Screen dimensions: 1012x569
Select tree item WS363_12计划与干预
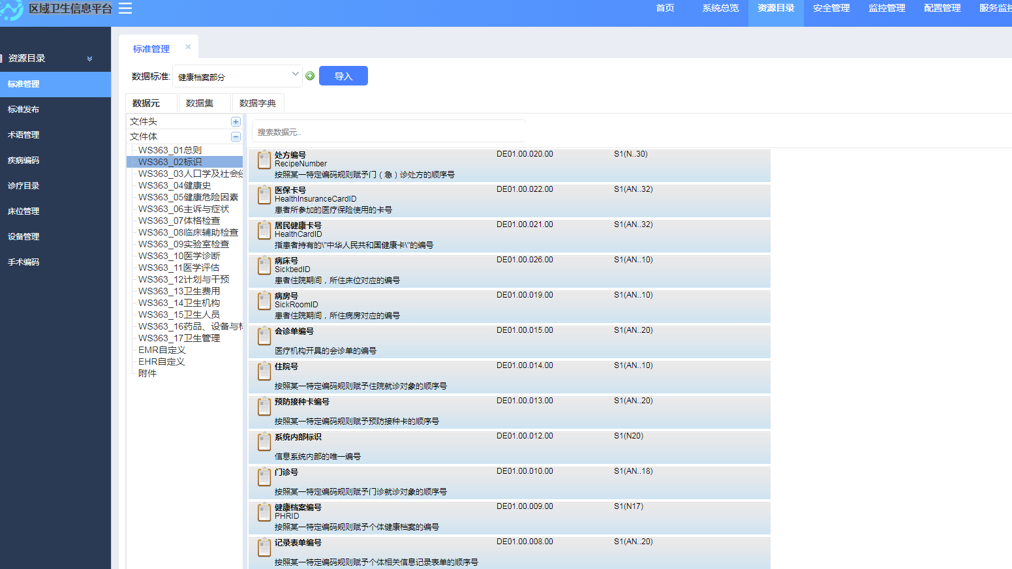[183, 279]
